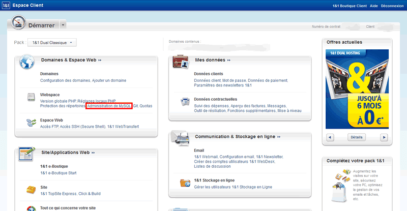Open the Pack 1&1 Dual Classique dropdown
407x211 pixels.
tap(52, 43)
